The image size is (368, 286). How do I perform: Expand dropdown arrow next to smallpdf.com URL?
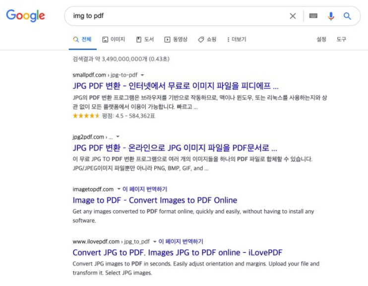(x=142, y=75)
